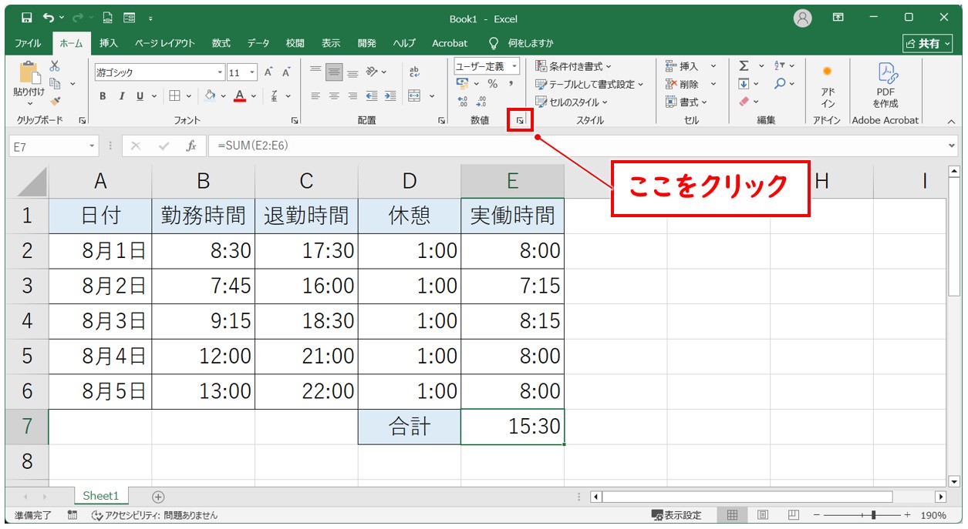Click the Clear eraser icon
968x529 pixels.
[x=744, y=101]
